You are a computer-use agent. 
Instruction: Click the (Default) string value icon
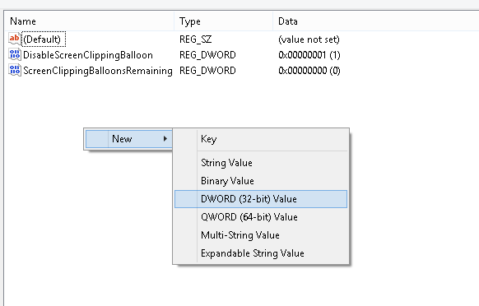[15, 39]
